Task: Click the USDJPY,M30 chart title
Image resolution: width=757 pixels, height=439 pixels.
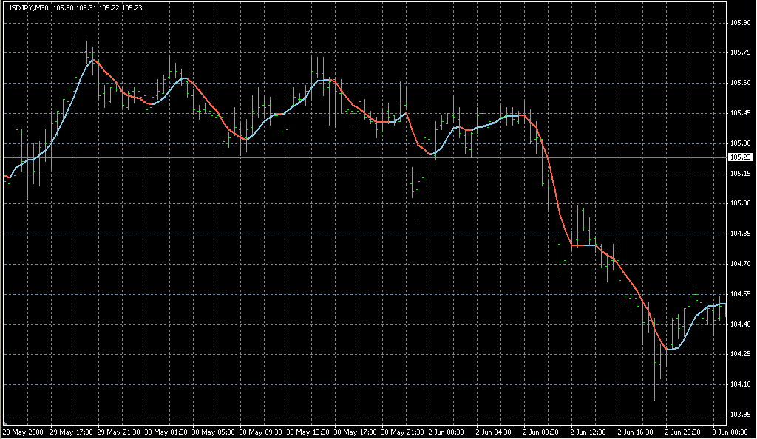Action: [x=27, y=8]
